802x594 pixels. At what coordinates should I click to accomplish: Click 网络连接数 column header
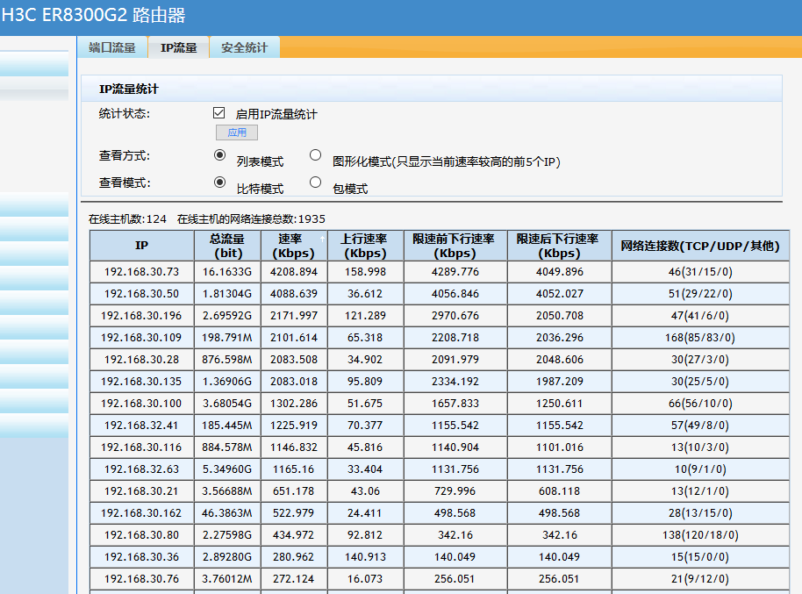pos(699,246)
